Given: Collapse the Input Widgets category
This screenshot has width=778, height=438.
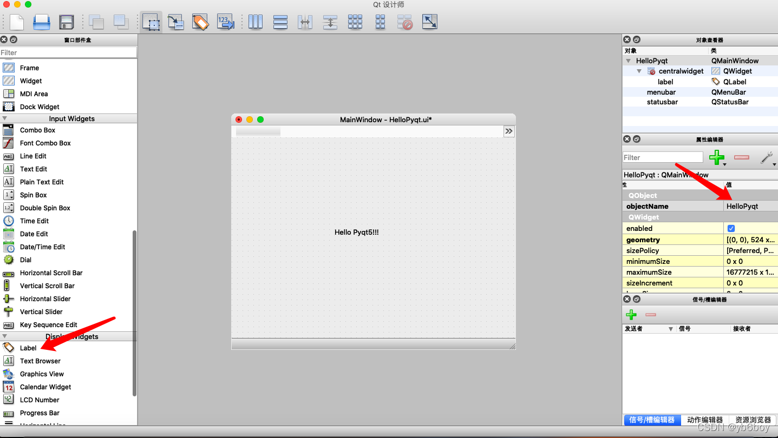Looking at the screenshot, I should pos(5,118).
